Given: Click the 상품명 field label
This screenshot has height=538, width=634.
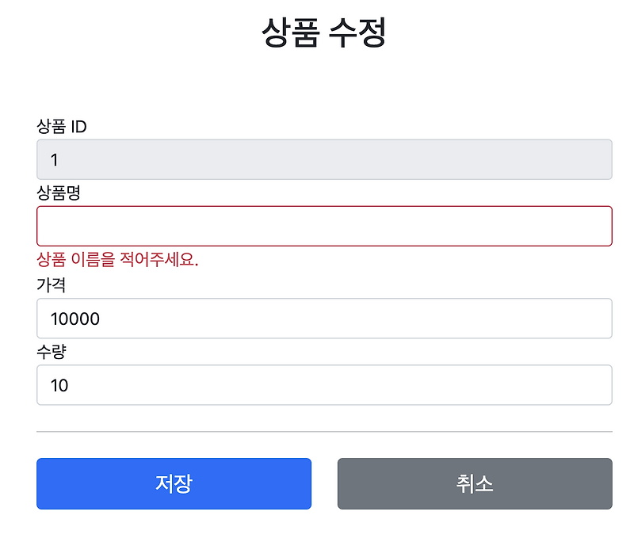Looking at the screenshot, I should pyautogui.click(x=56, y=192).
